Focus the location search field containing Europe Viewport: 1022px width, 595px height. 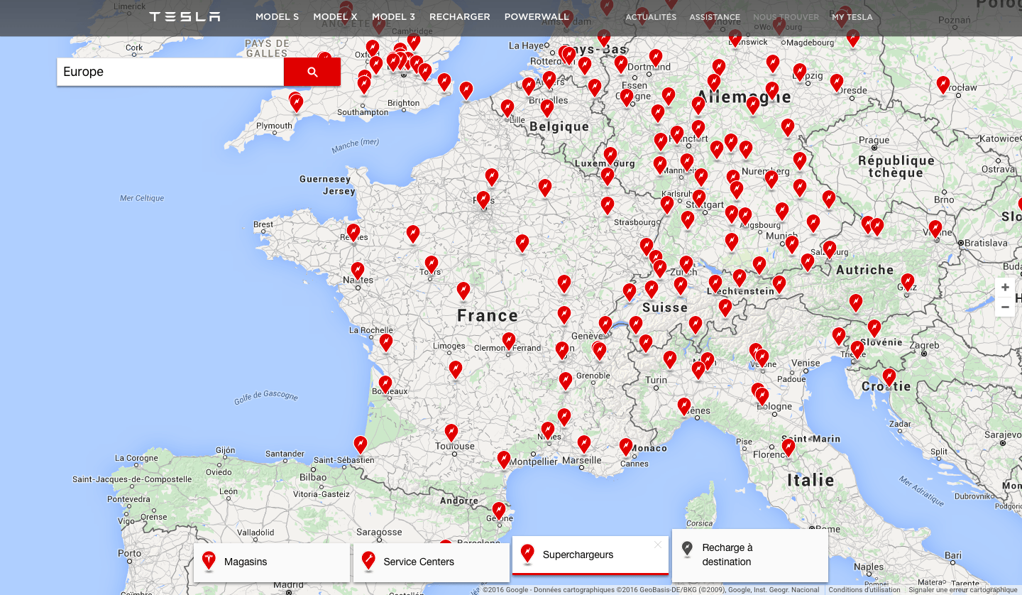[170, 72]
